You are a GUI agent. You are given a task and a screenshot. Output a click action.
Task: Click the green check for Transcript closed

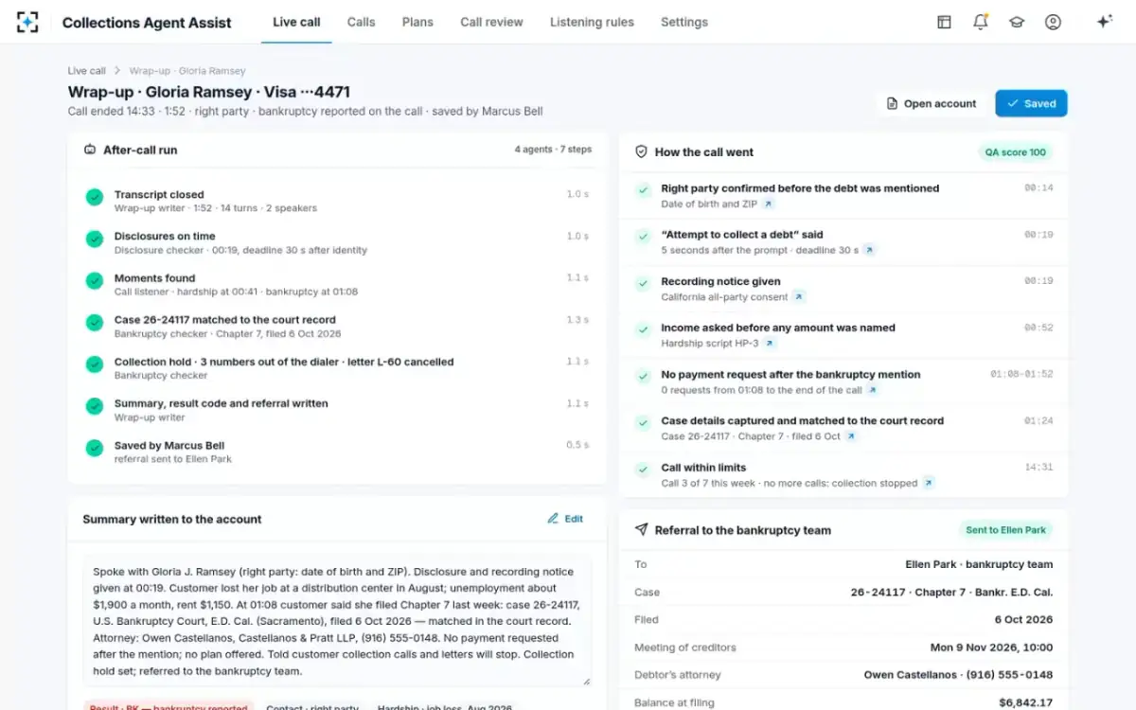pyautogui.click(x=95, y=197)
